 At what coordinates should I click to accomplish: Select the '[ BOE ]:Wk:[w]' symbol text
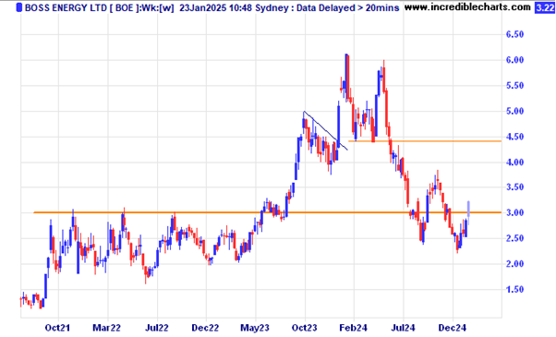142,7
